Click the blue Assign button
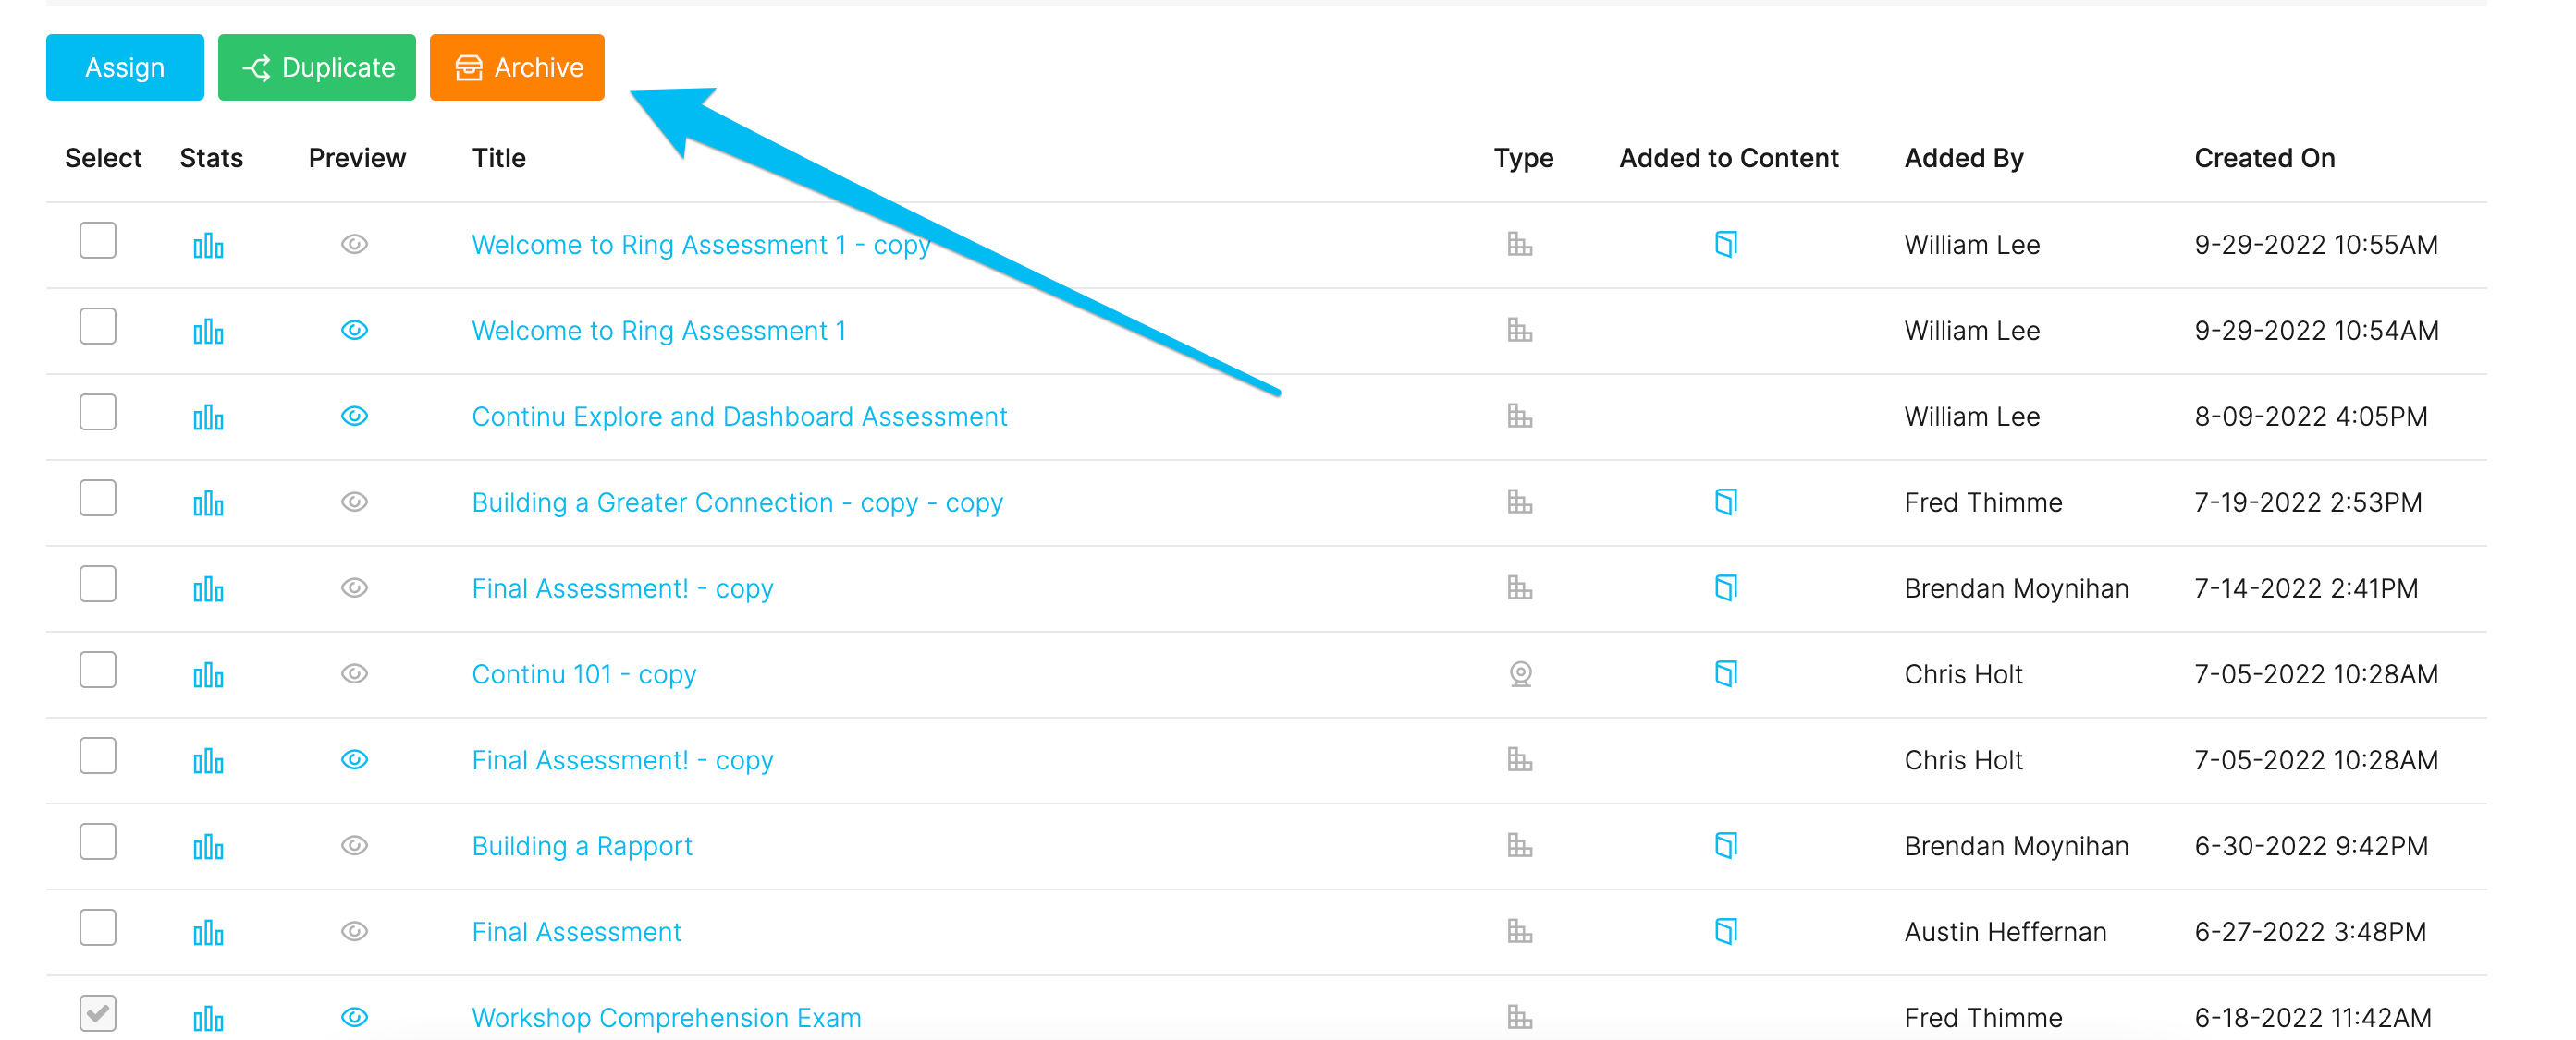2576x1040 pixels. [x=125, y=67]
